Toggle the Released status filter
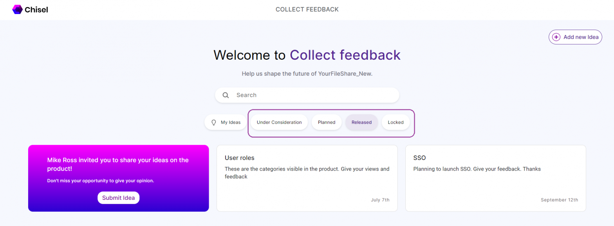Screen dimensions: 614x226 (x=361, y=122)
